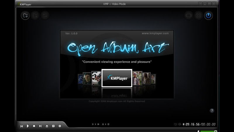
Task: Maximize the KMPlayer window
Action: pyautogui.click(x=209, y=4)
